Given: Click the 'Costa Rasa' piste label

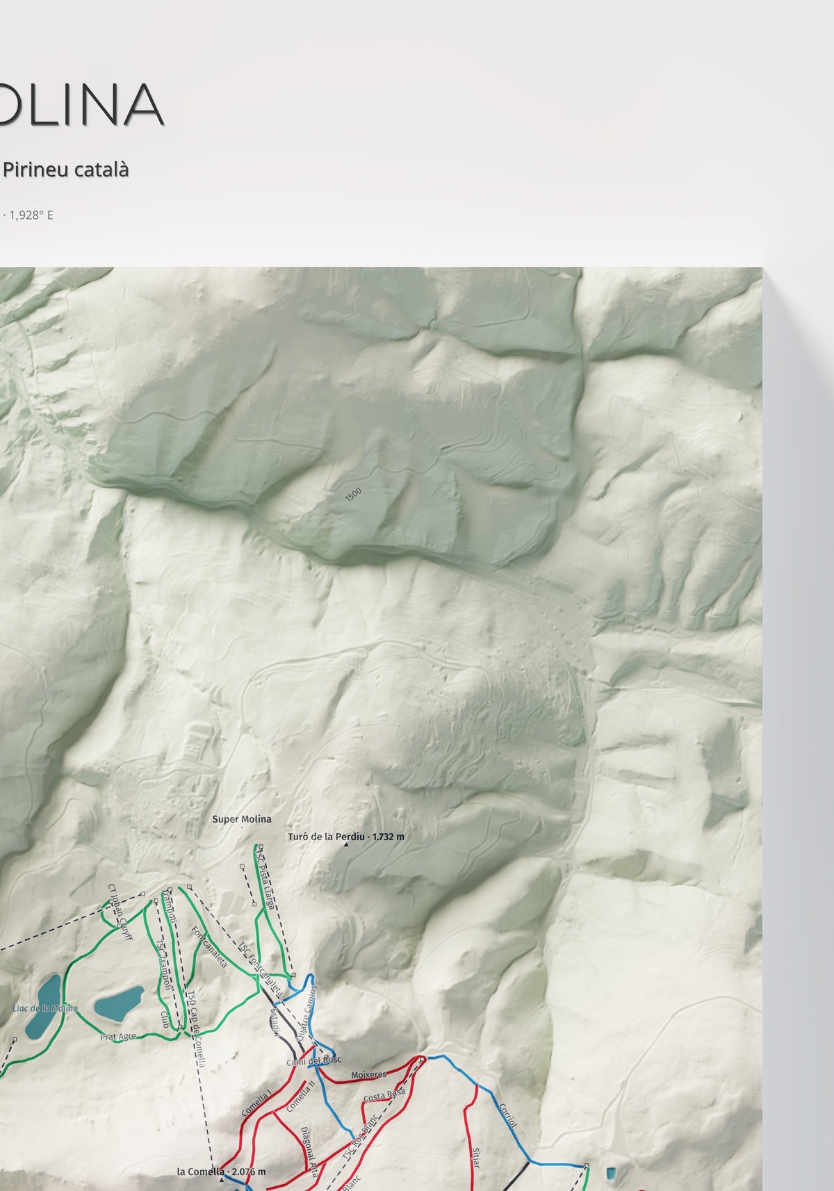Looking at the screenshot, I should 384,1096.
